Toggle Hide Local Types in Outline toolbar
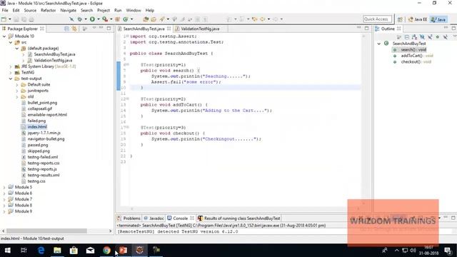The image size is (457, 257). tap(446, 37)
